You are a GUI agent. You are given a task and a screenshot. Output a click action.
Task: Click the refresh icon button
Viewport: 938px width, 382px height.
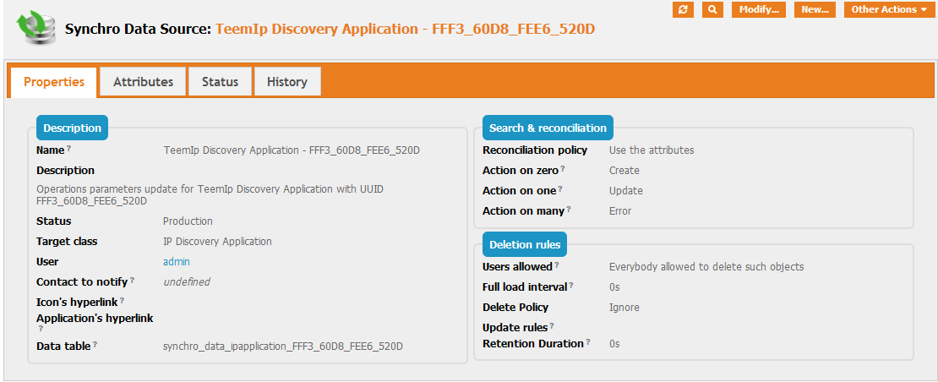(x=683, y=9)
